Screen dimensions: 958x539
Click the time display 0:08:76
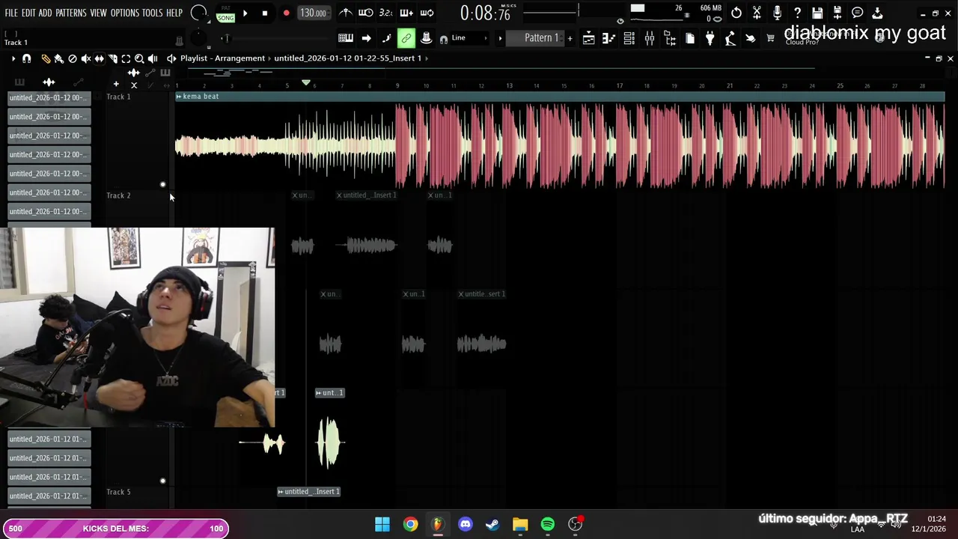[x=485, y=13]
